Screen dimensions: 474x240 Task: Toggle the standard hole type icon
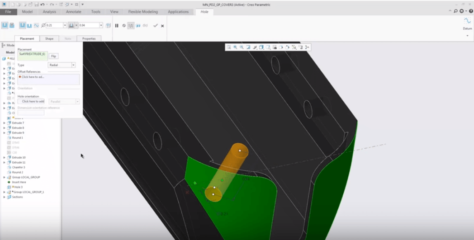click(12, 25)
